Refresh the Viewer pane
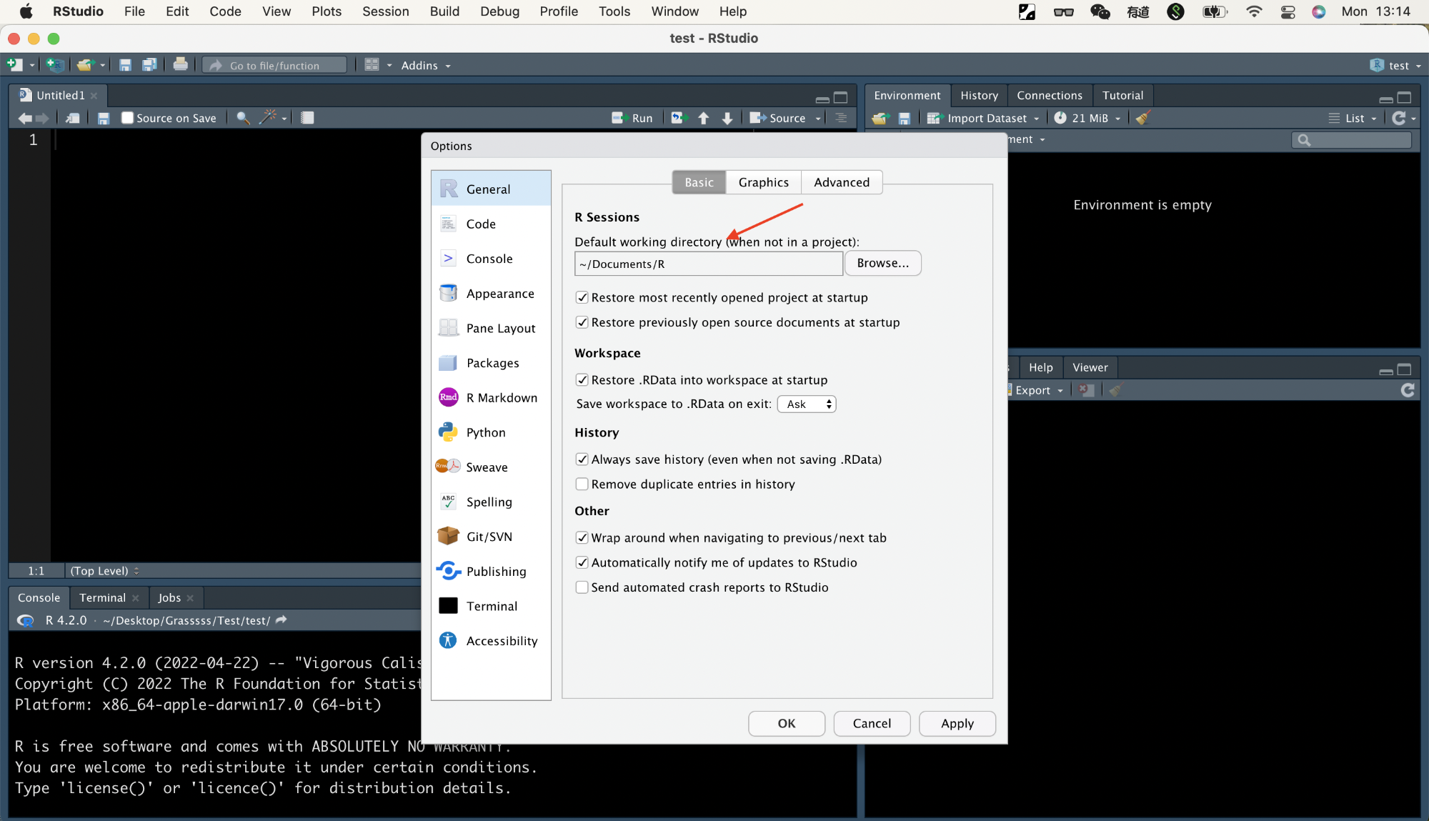1429x821 pixels. point(1408,390)
